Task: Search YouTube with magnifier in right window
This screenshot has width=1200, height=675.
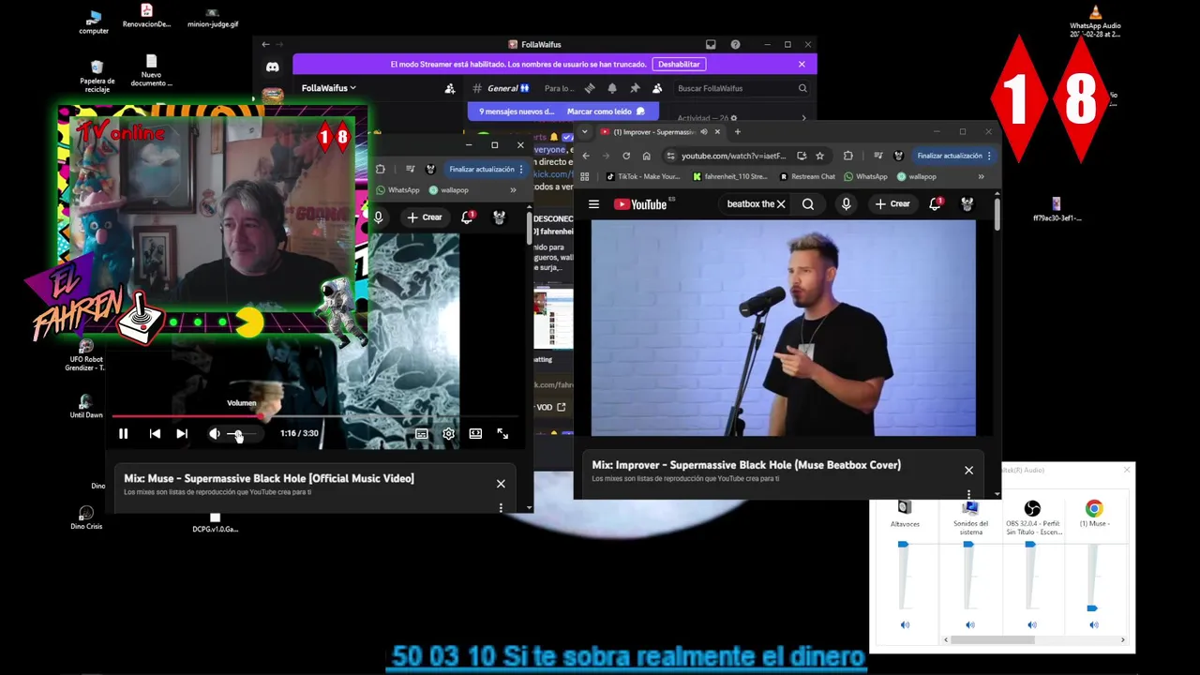Action: (808, 203)
